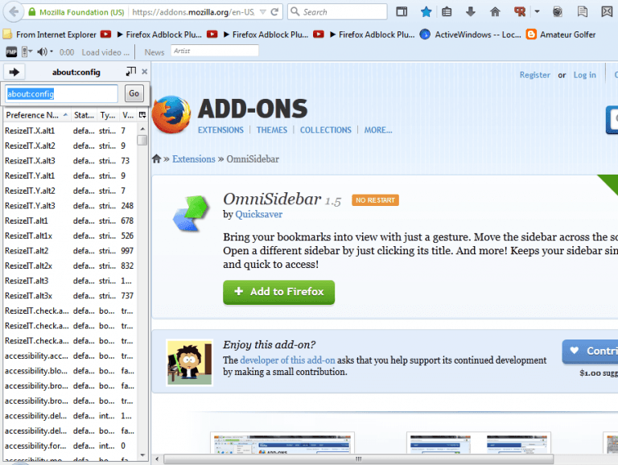Click the about:config sidebar input field

61,93
